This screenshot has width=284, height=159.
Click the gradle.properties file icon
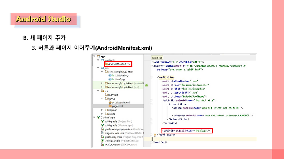coord(102,137)
